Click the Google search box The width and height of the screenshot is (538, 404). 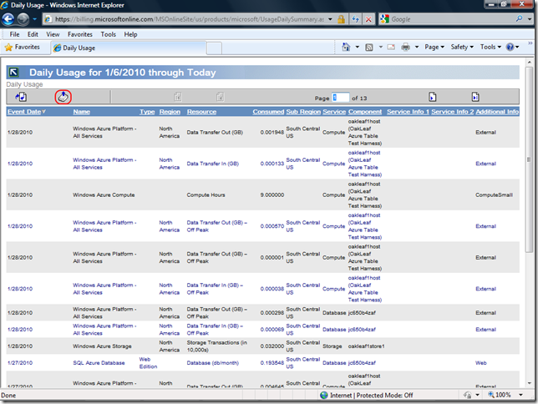tap(451, 19)
